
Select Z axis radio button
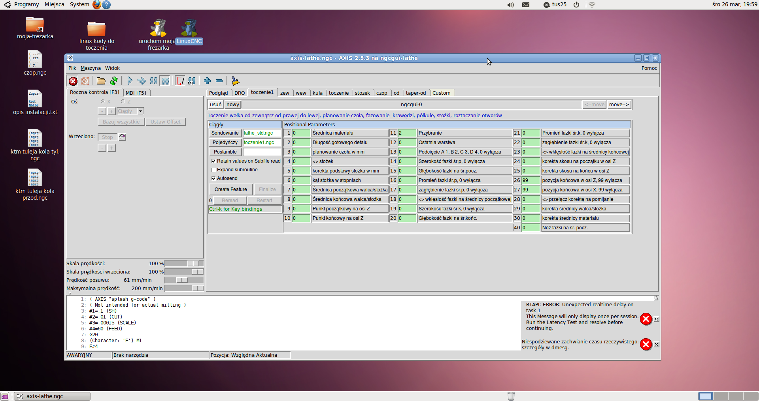point(123,101)
